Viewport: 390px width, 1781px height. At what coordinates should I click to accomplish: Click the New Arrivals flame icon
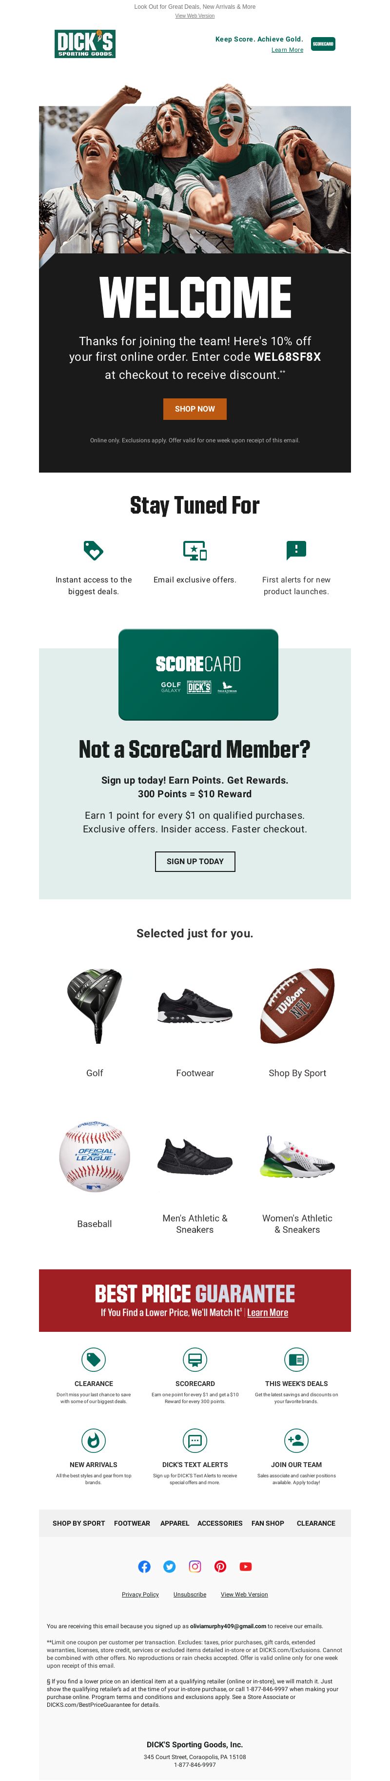(93, 1441)
